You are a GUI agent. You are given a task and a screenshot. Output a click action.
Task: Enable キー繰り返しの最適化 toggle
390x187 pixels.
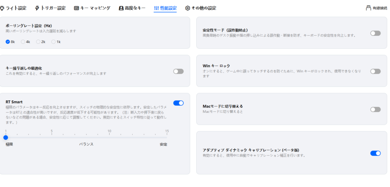pyautogui.click(x=178, y=71)
